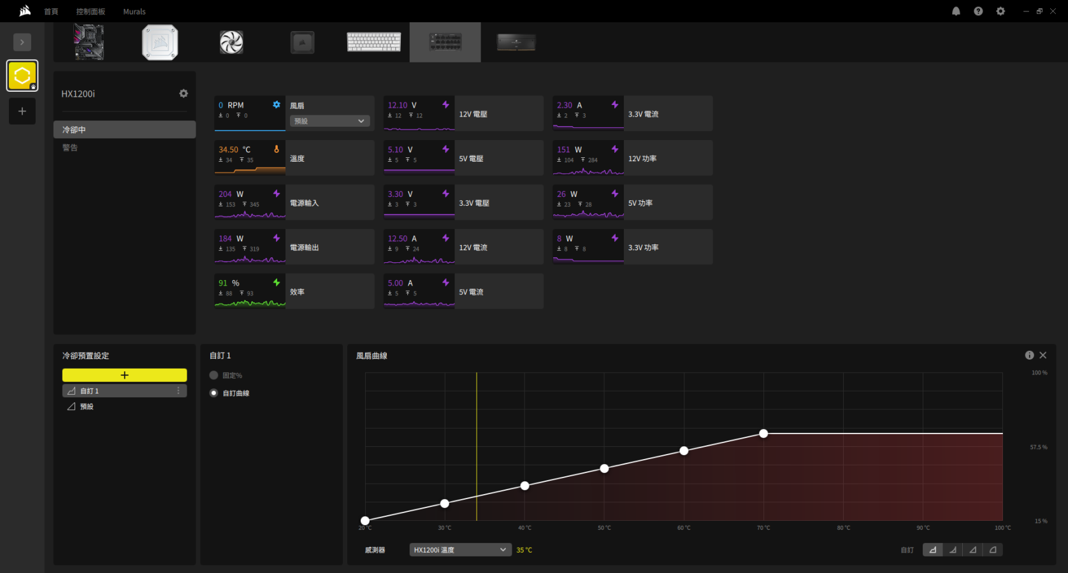Open the more options for preset 自訂 1

pos(178,391)
